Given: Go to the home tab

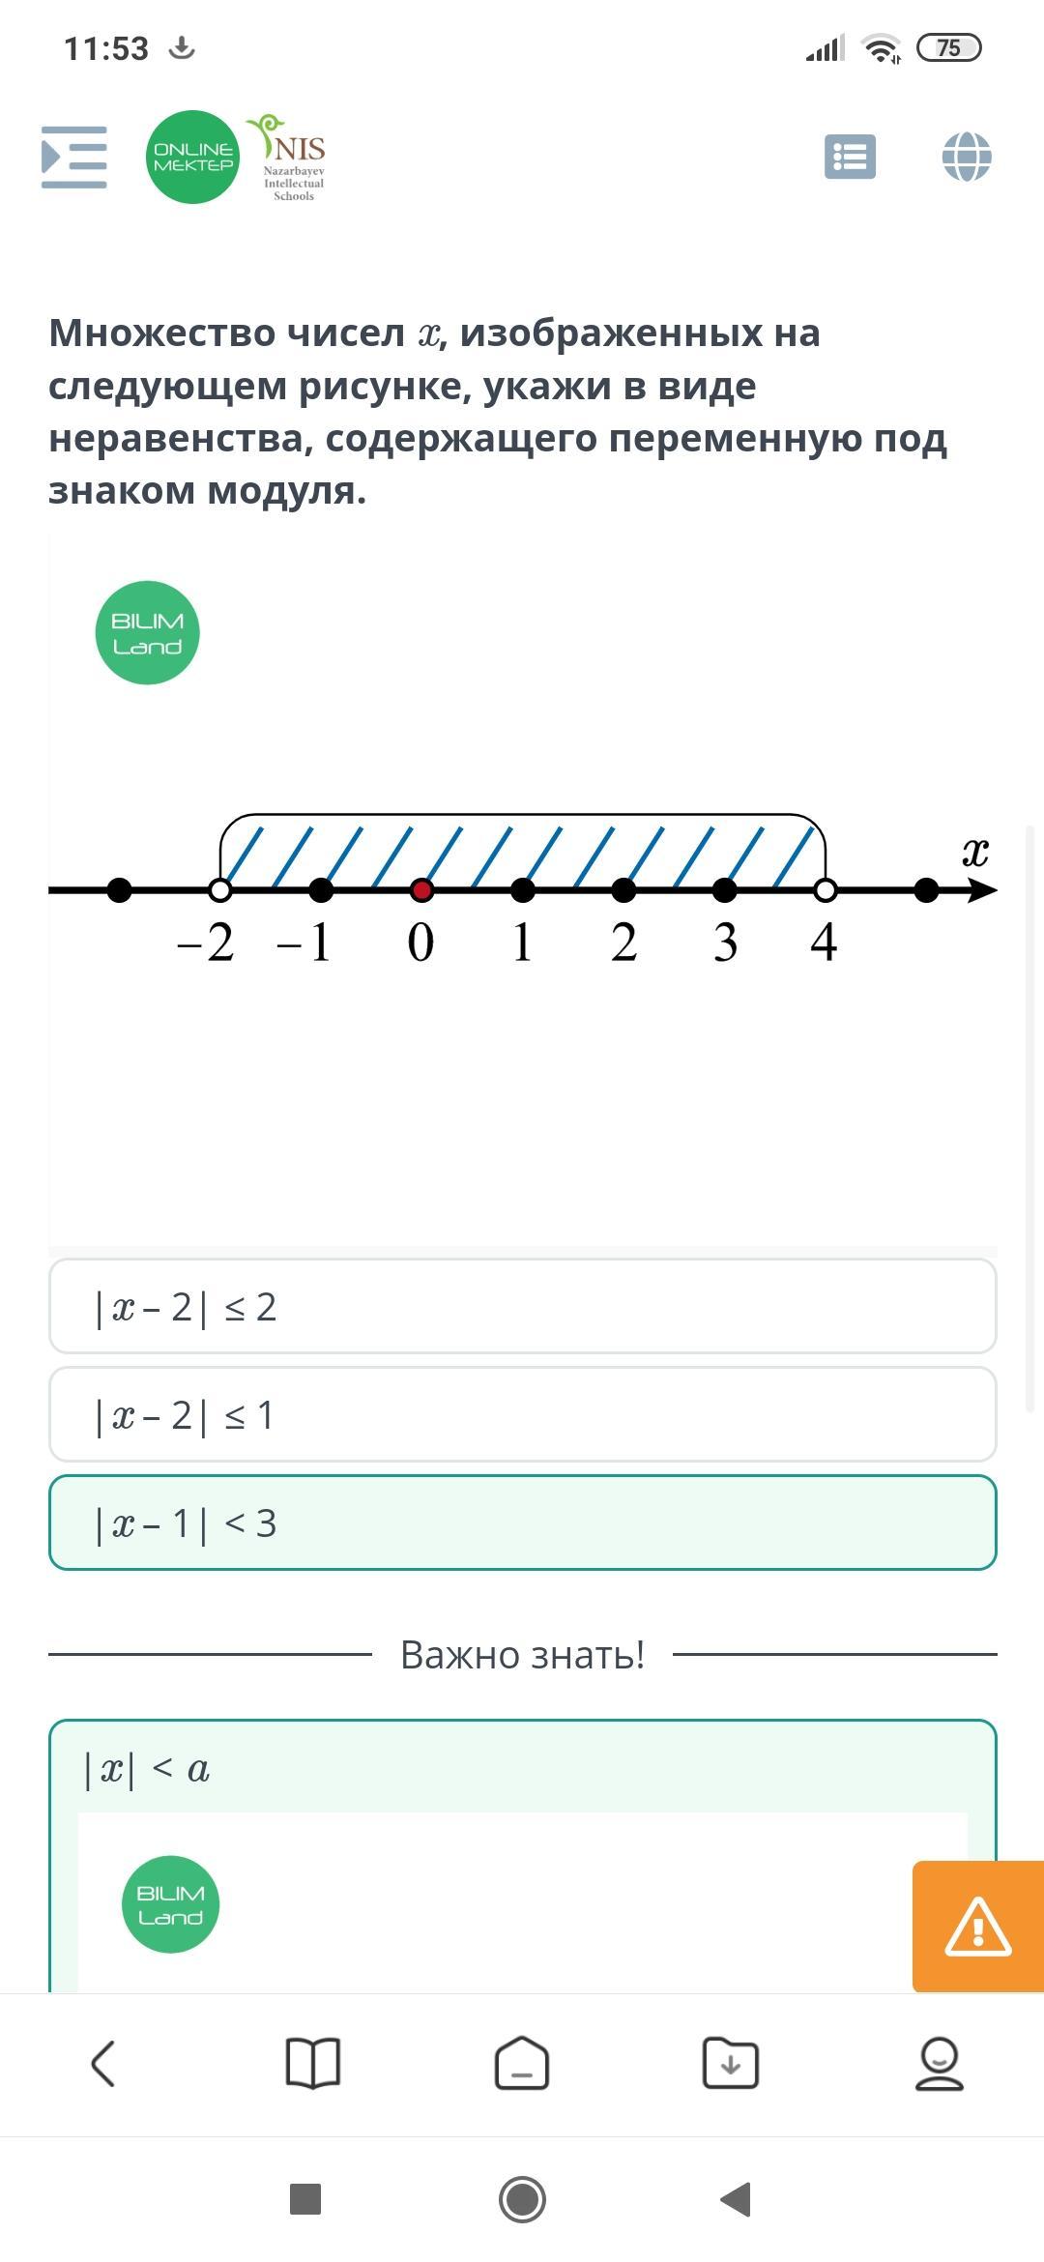Looking at the screenshot, I should point(522,2063).
